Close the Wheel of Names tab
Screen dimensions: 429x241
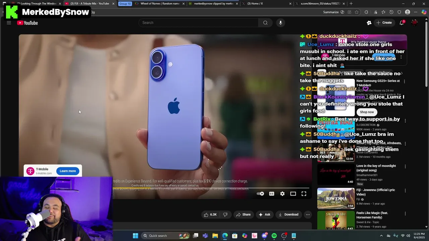click(183, 4)
